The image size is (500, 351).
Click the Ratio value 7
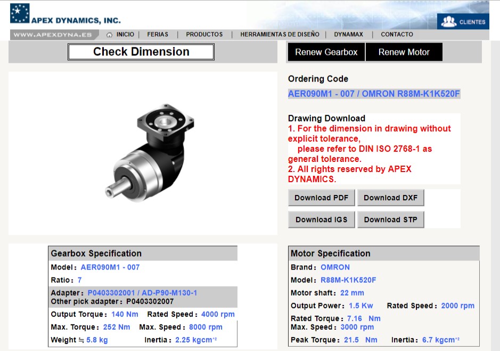80,280
